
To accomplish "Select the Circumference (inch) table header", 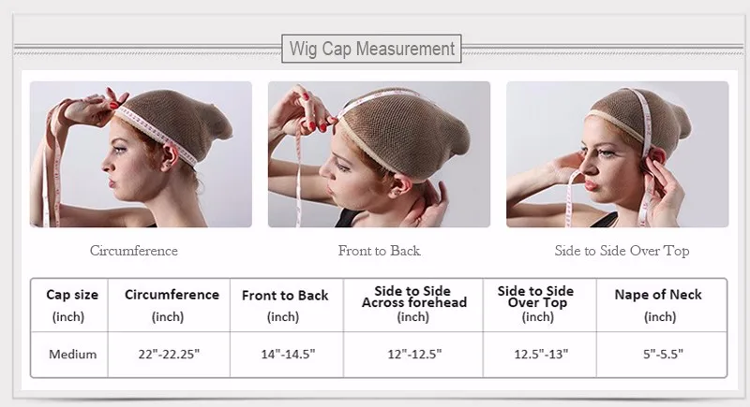I will [x=170, y=305].
